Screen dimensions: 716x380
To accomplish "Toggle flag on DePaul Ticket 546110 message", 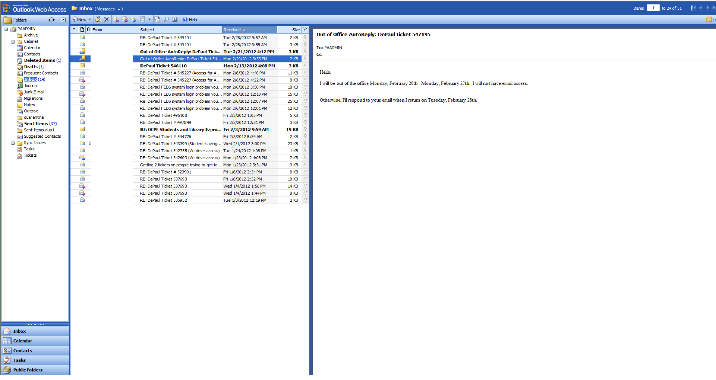I will 305,66.
